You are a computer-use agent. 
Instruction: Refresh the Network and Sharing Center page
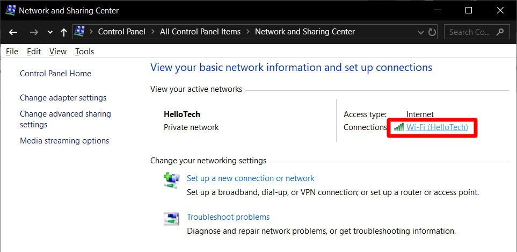[x=433, y=32]
